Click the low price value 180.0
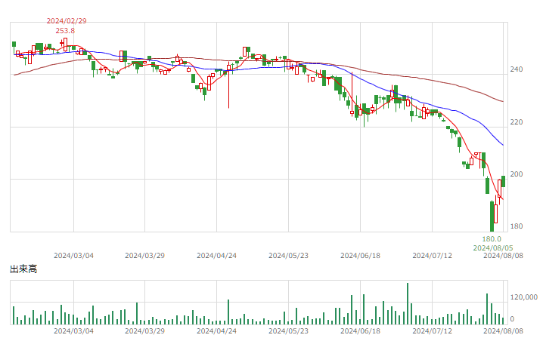The height and width of the screenshot is (338, 543). pyautogui.click(x=492, y=239)
